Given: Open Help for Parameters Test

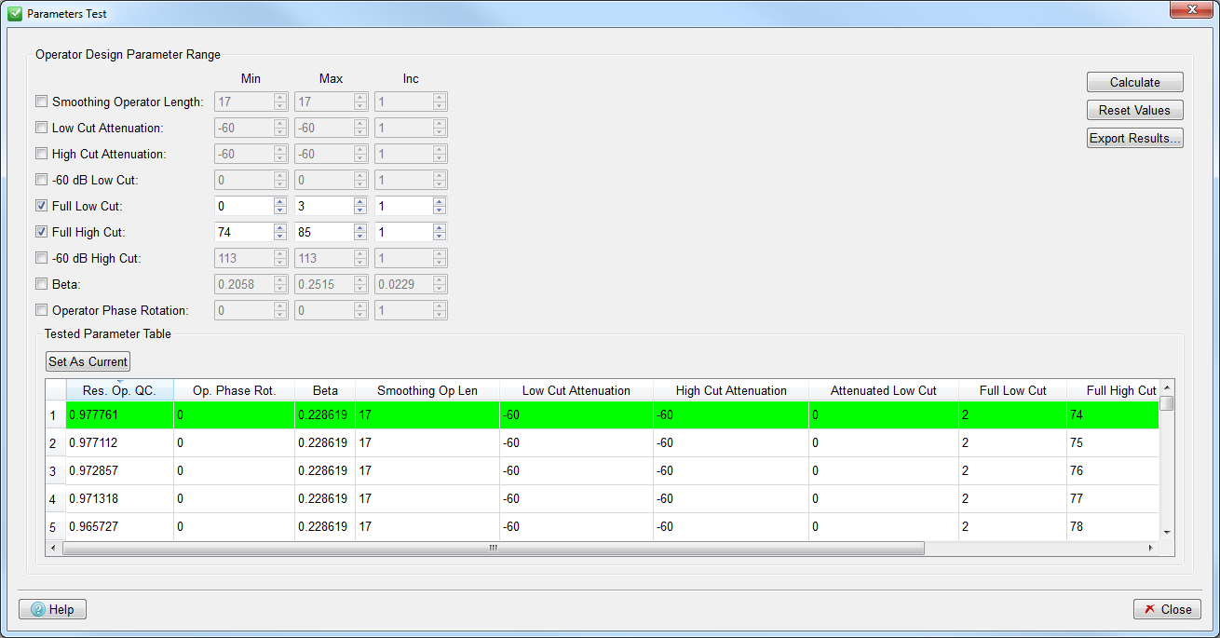Looking at the screenshot, I should (x=53, y=609).
